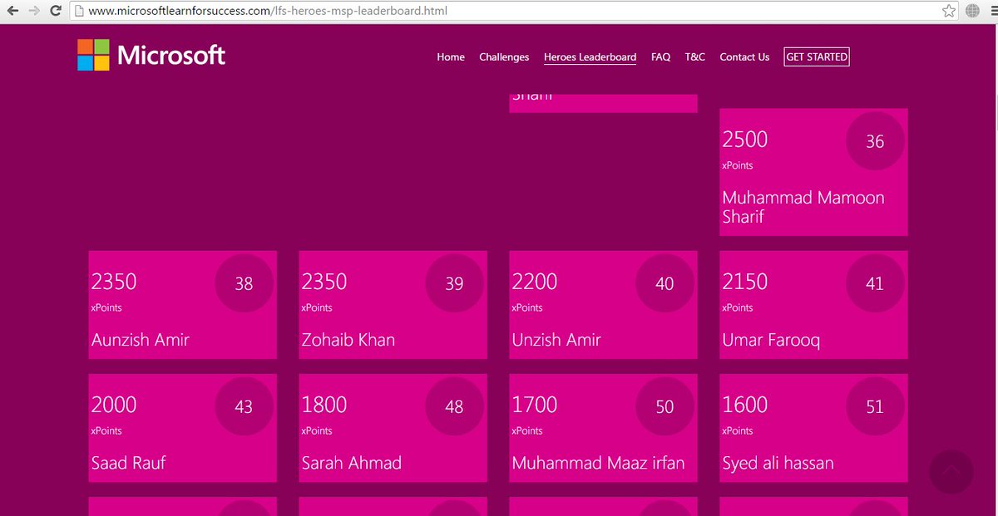998x516 pixels.
Task: Click rank badge 38
Action: pos(244,283)
